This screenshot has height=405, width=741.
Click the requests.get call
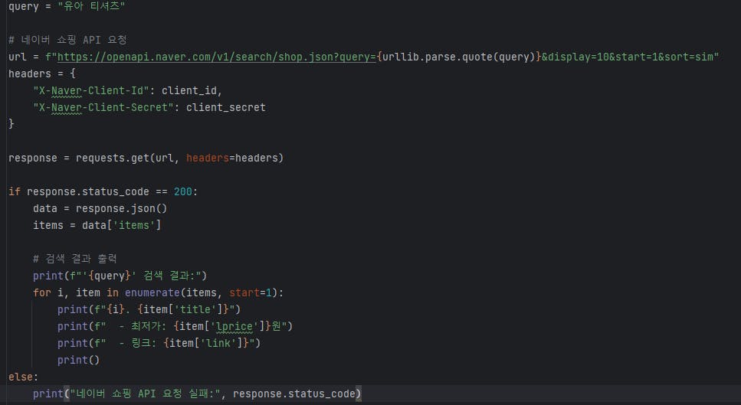(x=179, y=158)
